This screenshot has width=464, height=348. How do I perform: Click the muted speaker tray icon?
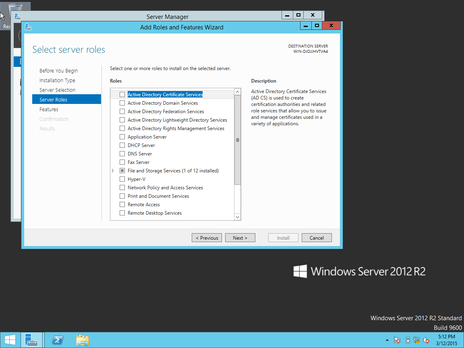click(x=426, y=340)
